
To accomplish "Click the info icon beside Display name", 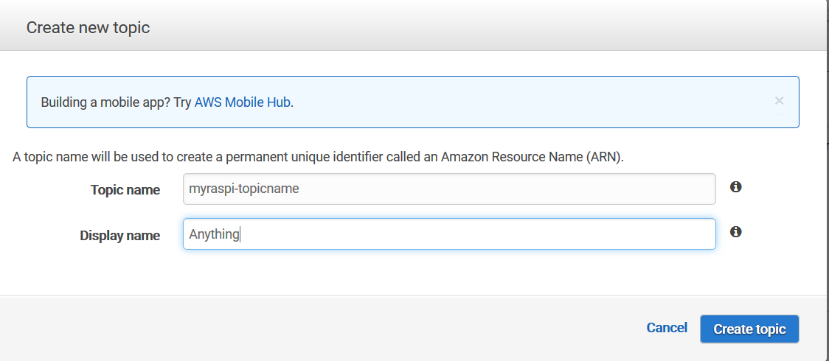I will [x=735, y=232].
